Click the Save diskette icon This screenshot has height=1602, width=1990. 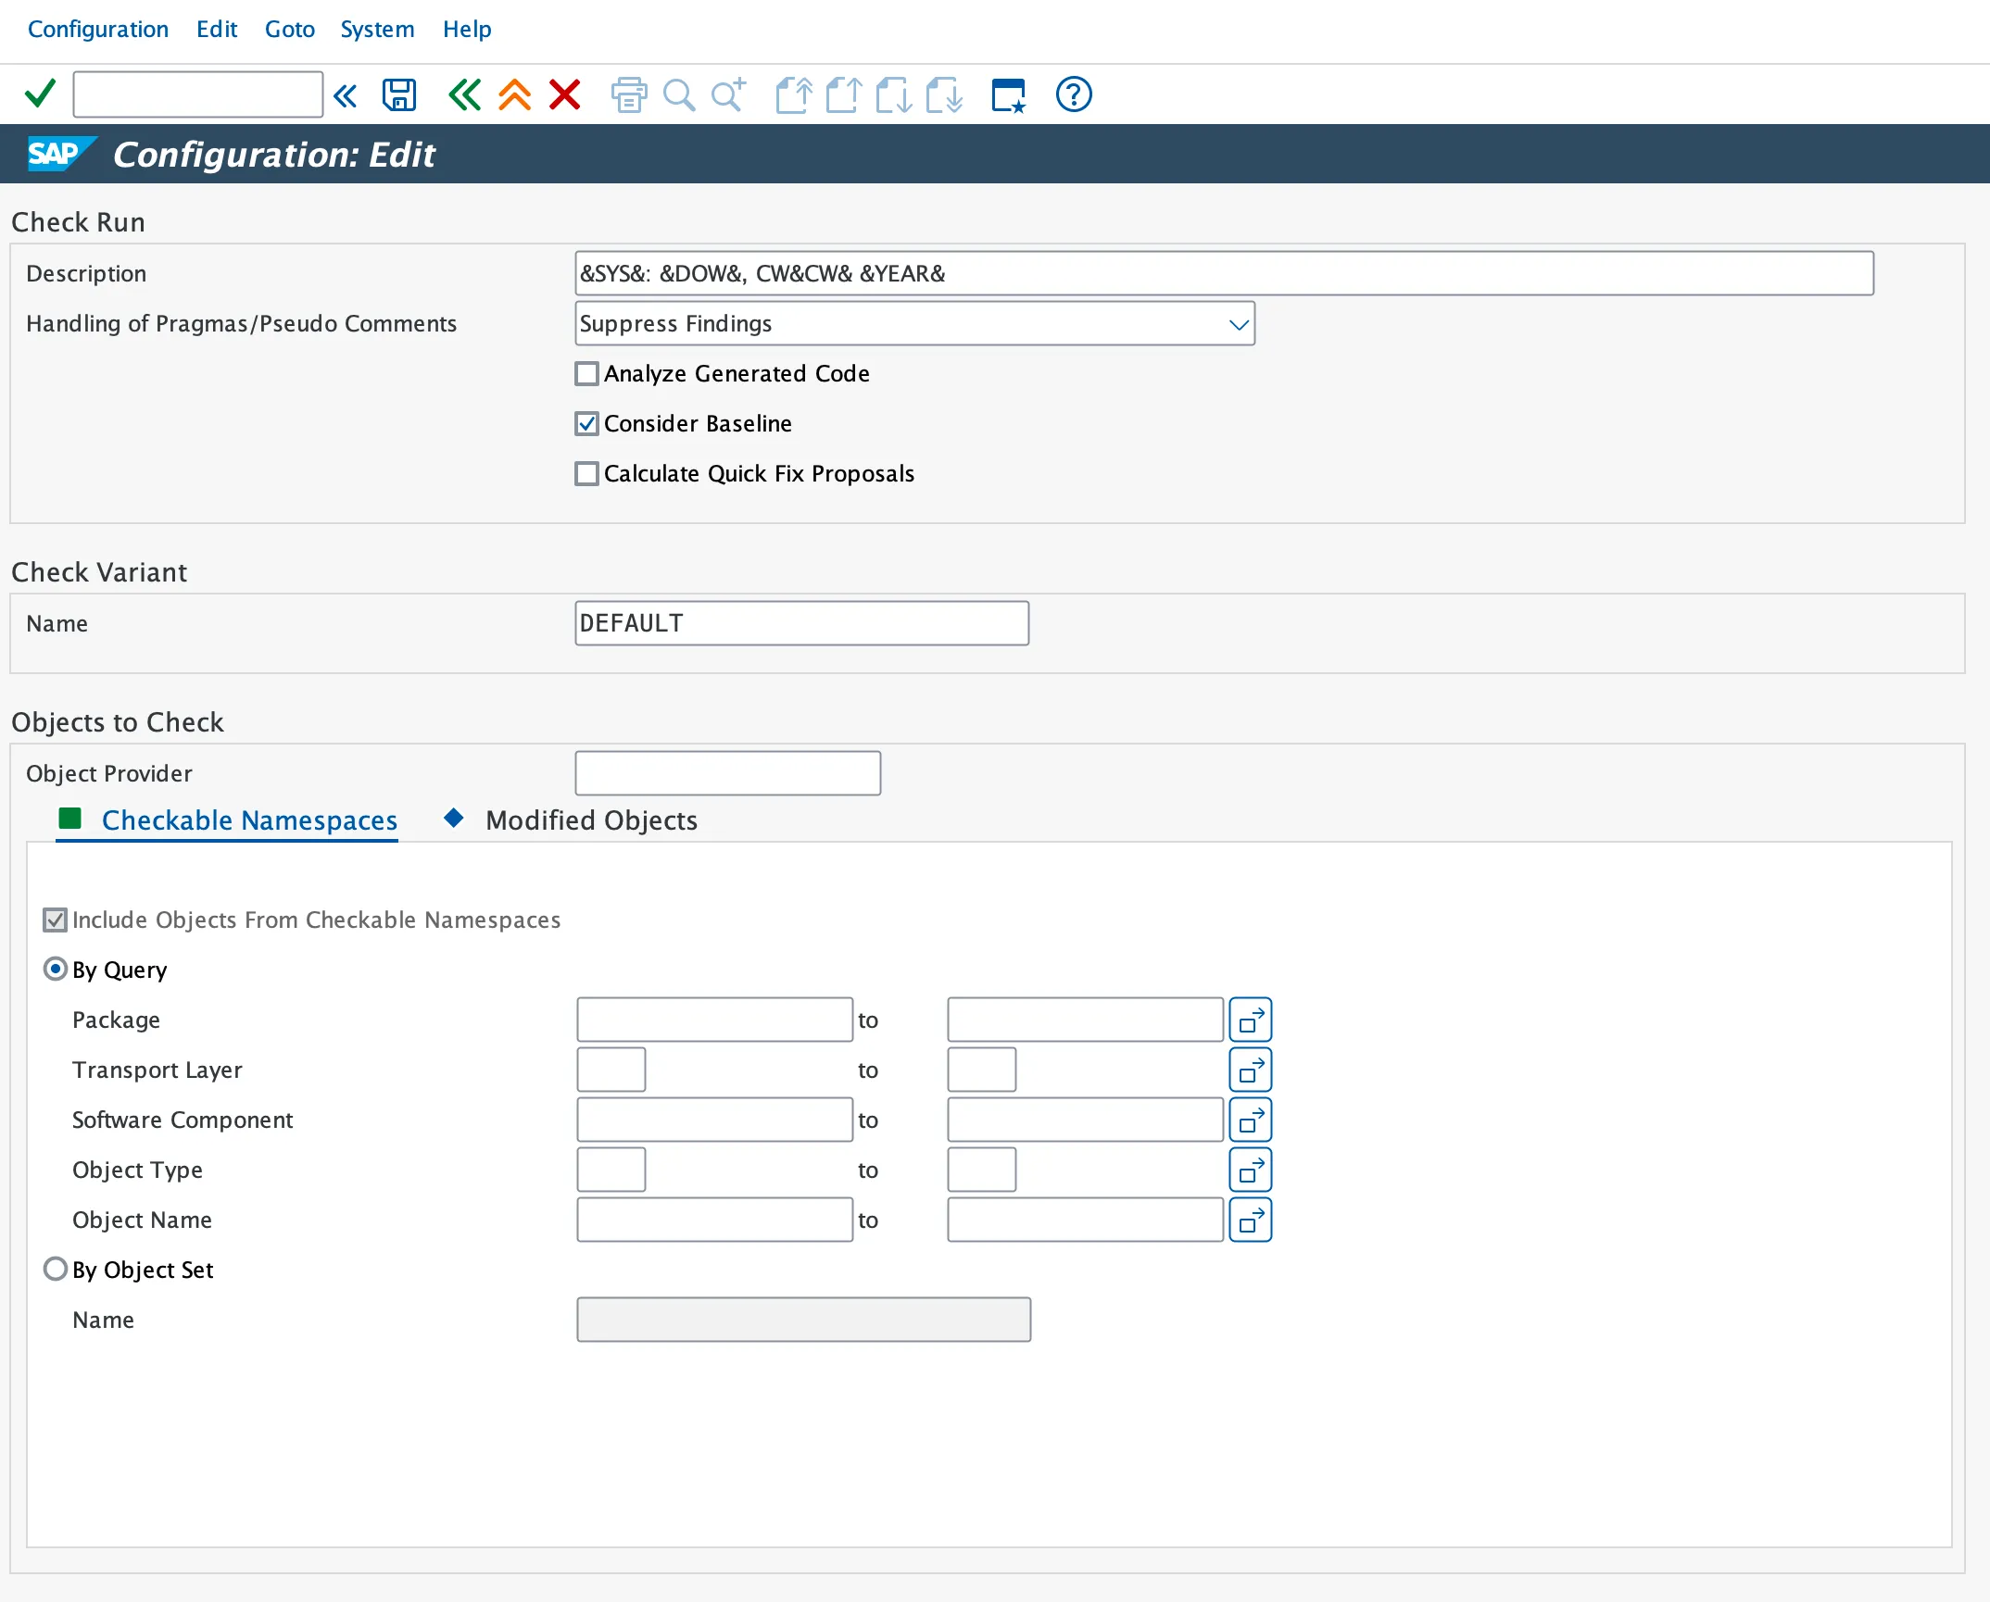pos(399,94)
